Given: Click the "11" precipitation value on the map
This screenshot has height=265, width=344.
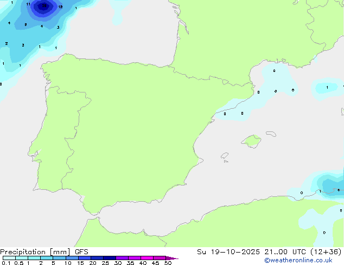Looking at the screenshot, I should click(x=28, y=4).
